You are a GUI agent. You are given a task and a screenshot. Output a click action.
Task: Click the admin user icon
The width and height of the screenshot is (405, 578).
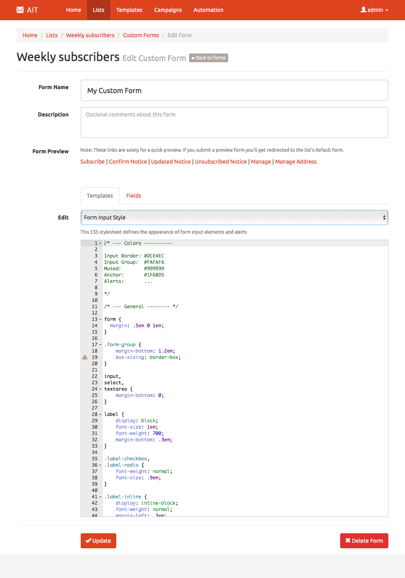pos(363,10)
